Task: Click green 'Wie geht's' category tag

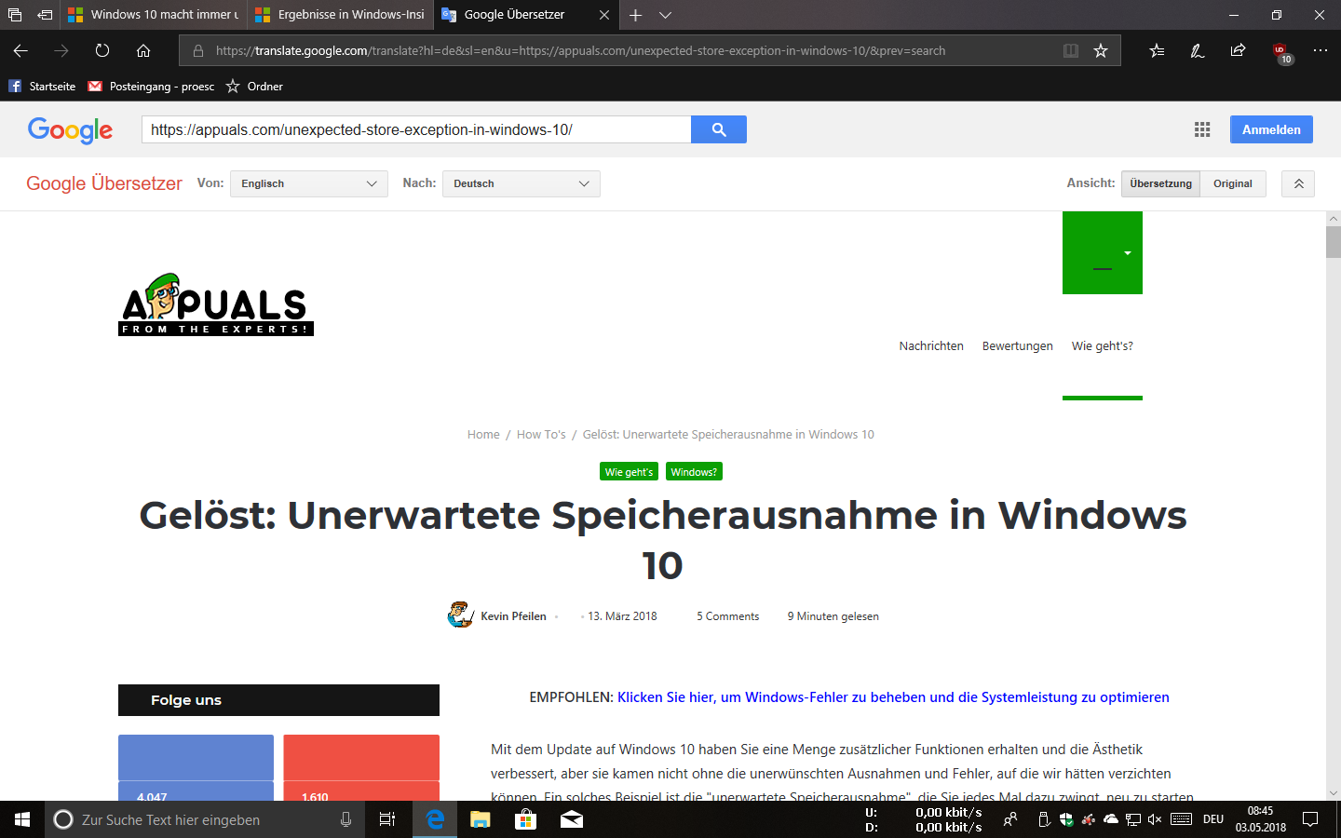Action: click(629, 472)
